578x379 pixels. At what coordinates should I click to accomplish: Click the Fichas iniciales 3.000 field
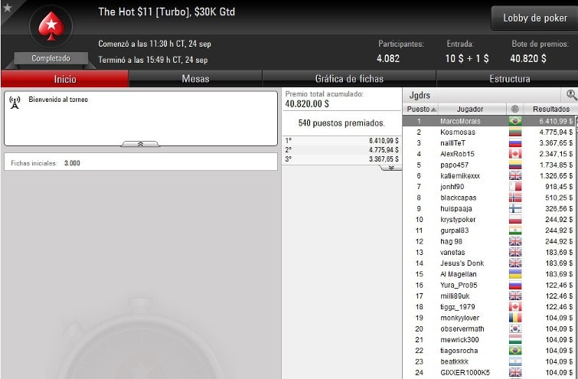click(140, 162)
